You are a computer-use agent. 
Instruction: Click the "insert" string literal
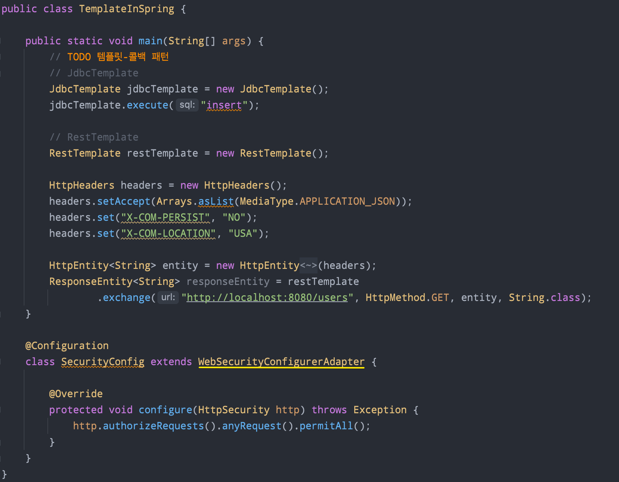pyautogui.click(x=224, y=105)
